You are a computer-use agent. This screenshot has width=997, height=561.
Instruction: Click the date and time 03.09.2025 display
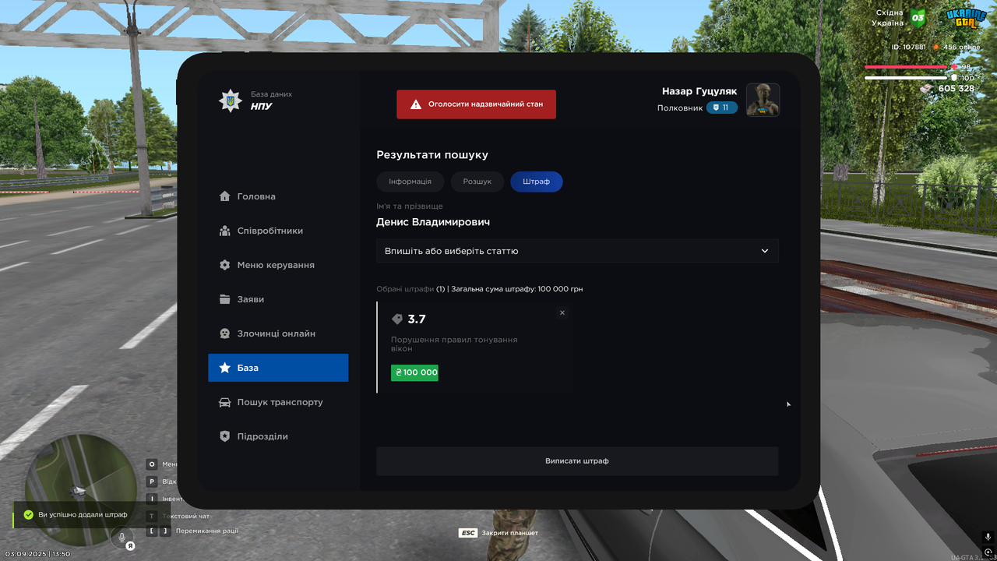tap(37, 554)
